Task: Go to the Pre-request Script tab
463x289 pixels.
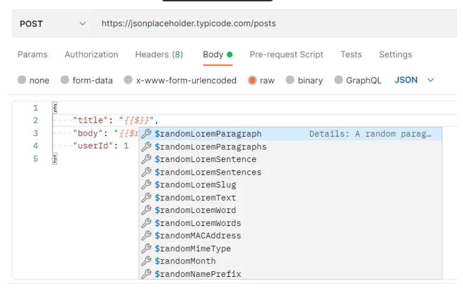Action: pos(286,55)
